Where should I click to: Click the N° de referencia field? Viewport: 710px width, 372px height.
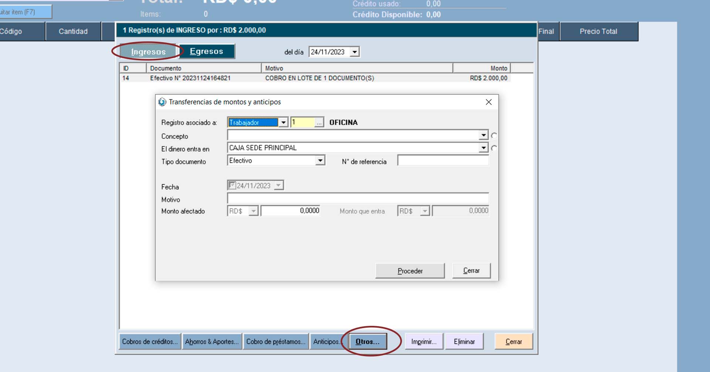tap(443, 161)
